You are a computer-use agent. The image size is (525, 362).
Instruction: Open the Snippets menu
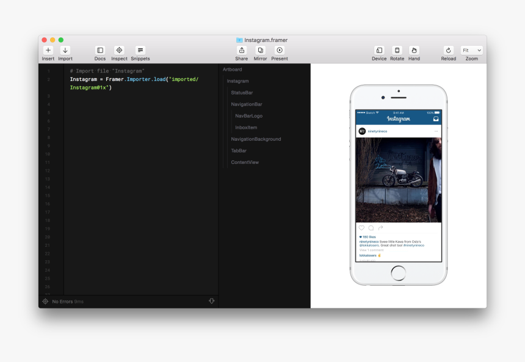140,51
